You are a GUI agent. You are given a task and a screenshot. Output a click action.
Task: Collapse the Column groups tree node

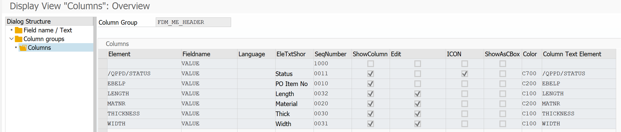pos(11,39)
